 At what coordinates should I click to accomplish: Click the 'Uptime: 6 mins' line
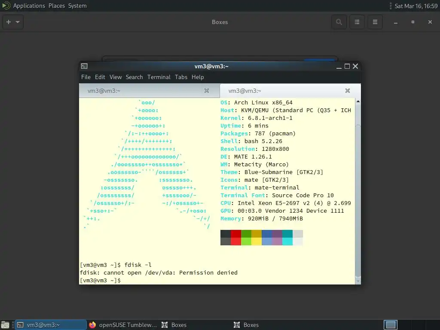(244, 126)
